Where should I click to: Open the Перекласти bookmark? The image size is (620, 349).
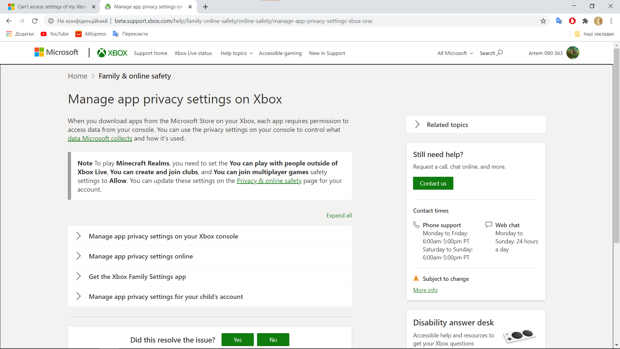(130, 34)
